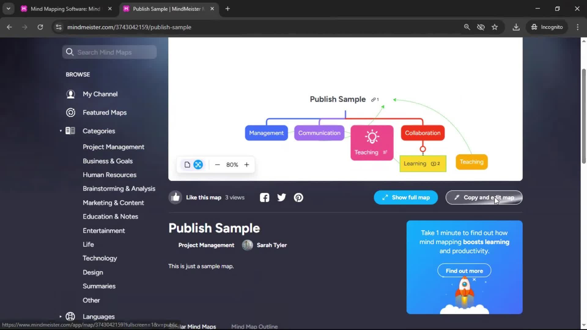Image resolution: width=587 pixels, height=330 pixels.
Task: Click the Languages globe icon
Action: pos(70,316)
